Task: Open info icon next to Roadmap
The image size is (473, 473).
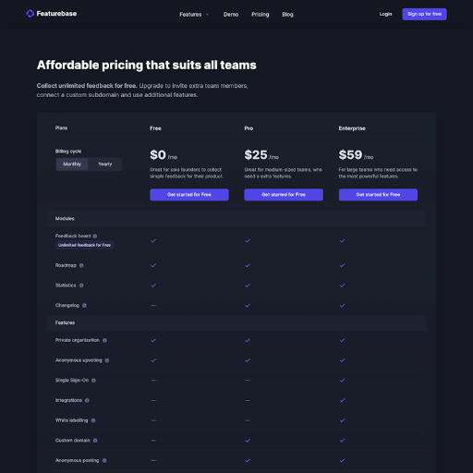Action: click(x=81, y=265)
